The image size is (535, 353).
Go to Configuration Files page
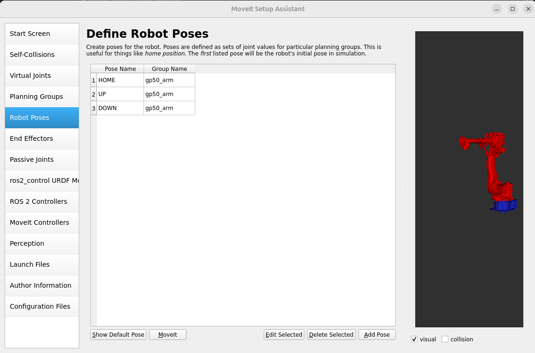pos(42,306)
